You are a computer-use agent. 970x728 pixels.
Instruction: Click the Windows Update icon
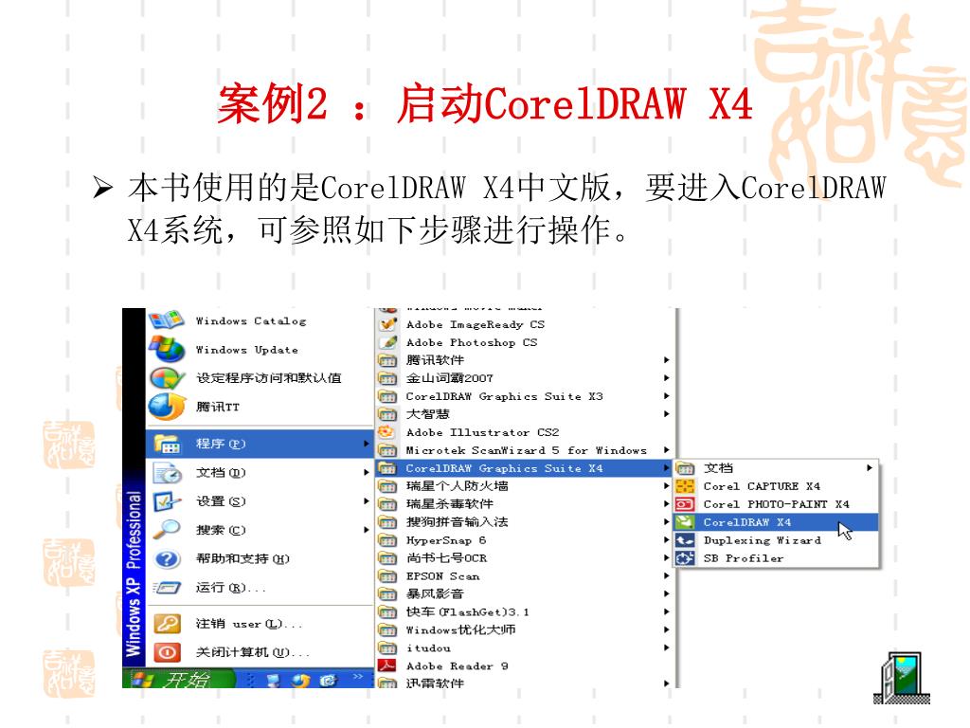pyautogui.click(x=167, y=349)
